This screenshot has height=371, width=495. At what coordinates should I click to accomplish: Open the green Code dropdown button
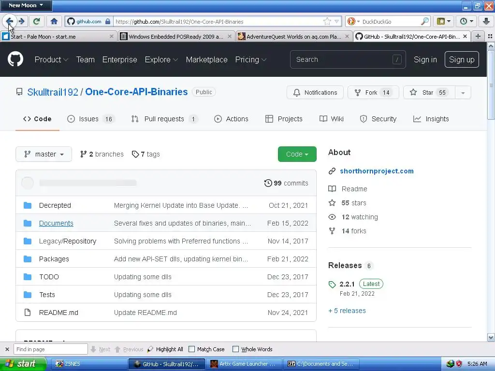click(297, 154)
